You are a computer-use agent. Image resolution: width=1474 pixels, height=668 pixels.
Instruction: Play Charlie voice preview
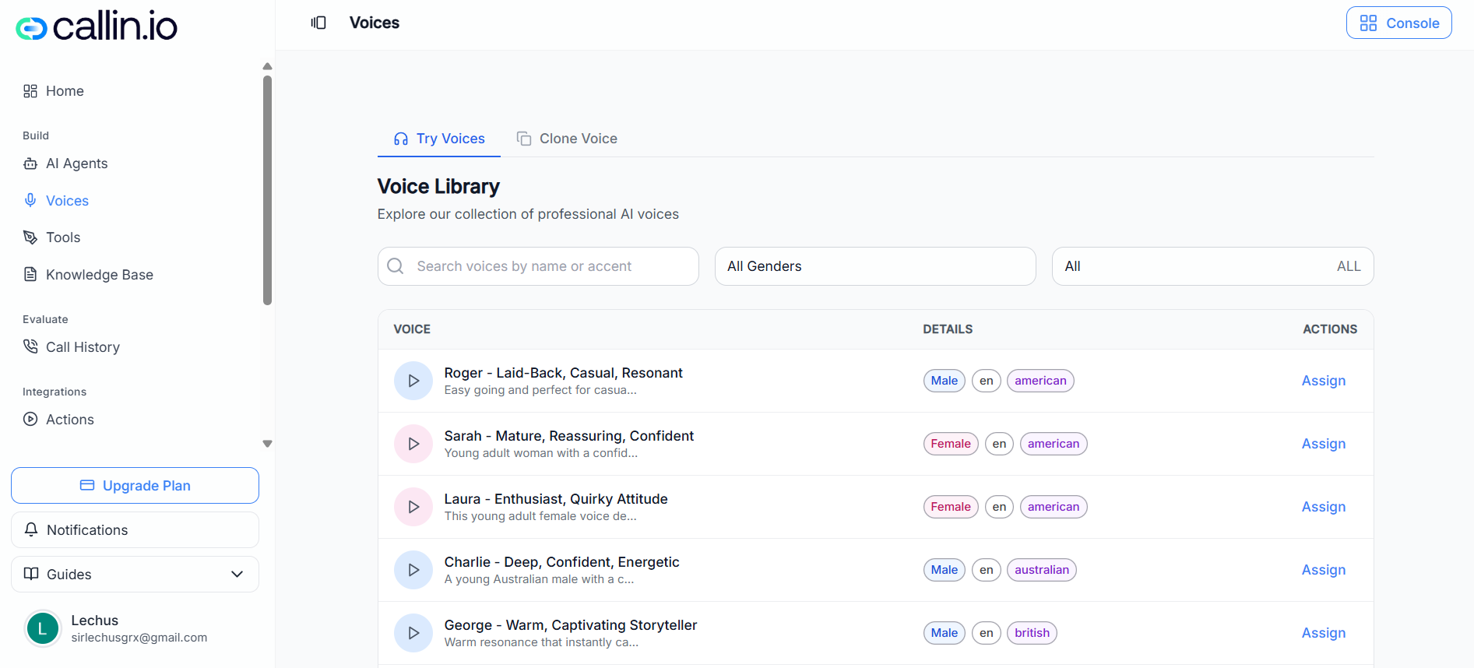pos(413,570)
